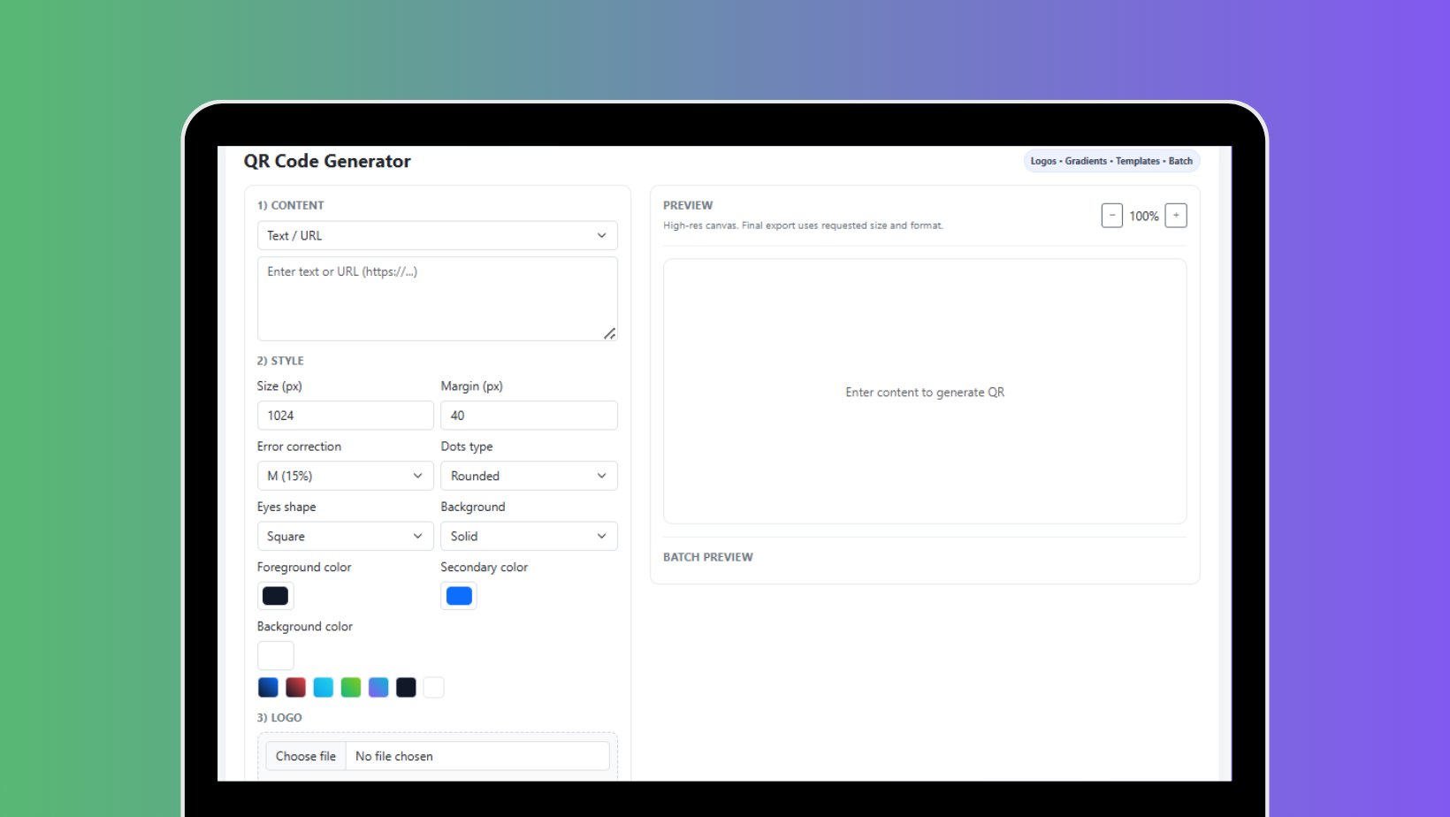
Task: Select the blue-purple gradient preset swatch
Action: (378, 687)
